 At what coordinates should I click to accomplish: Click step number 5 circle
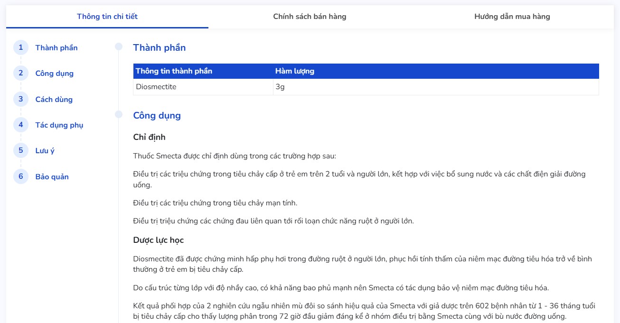point(21,150)
